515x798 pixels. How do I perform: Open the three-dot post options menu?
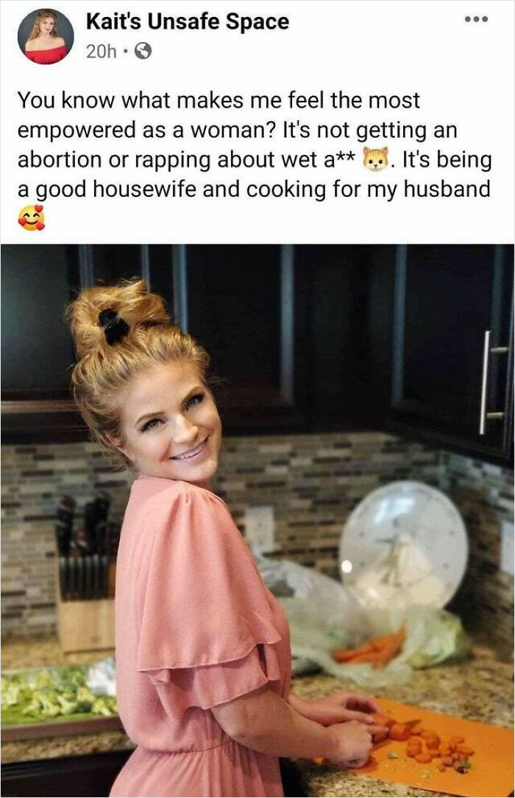pos(476,19)
